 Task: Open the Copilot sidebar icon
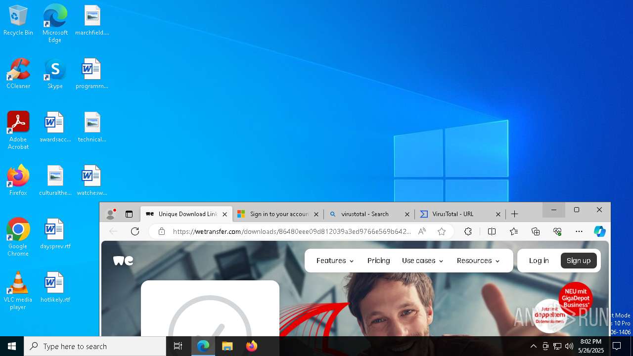point(600,231)
